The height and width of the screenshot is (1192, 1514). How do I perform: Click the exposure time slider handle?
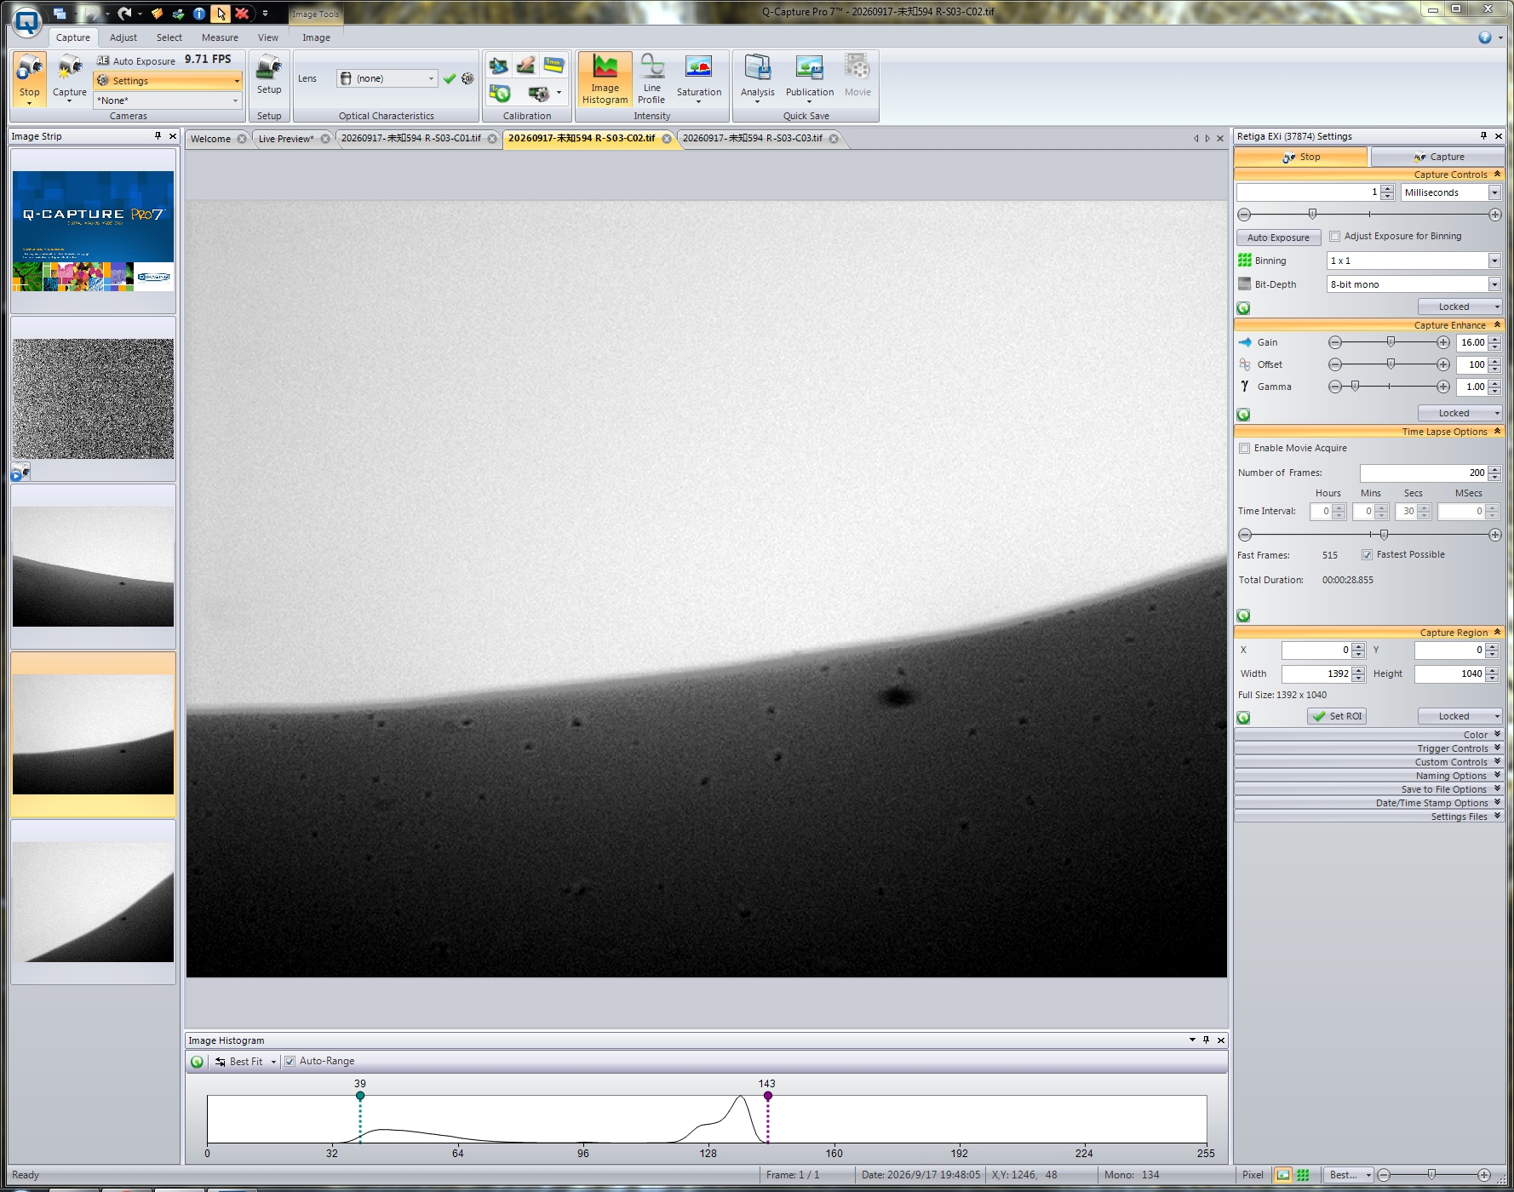tap(1312, 215)
